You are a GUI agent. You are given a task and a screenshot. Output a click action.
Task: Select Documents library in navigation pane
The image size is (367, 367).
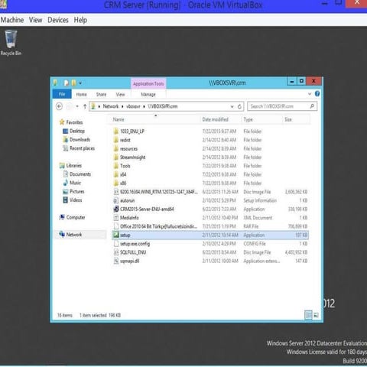coord(76,174)
